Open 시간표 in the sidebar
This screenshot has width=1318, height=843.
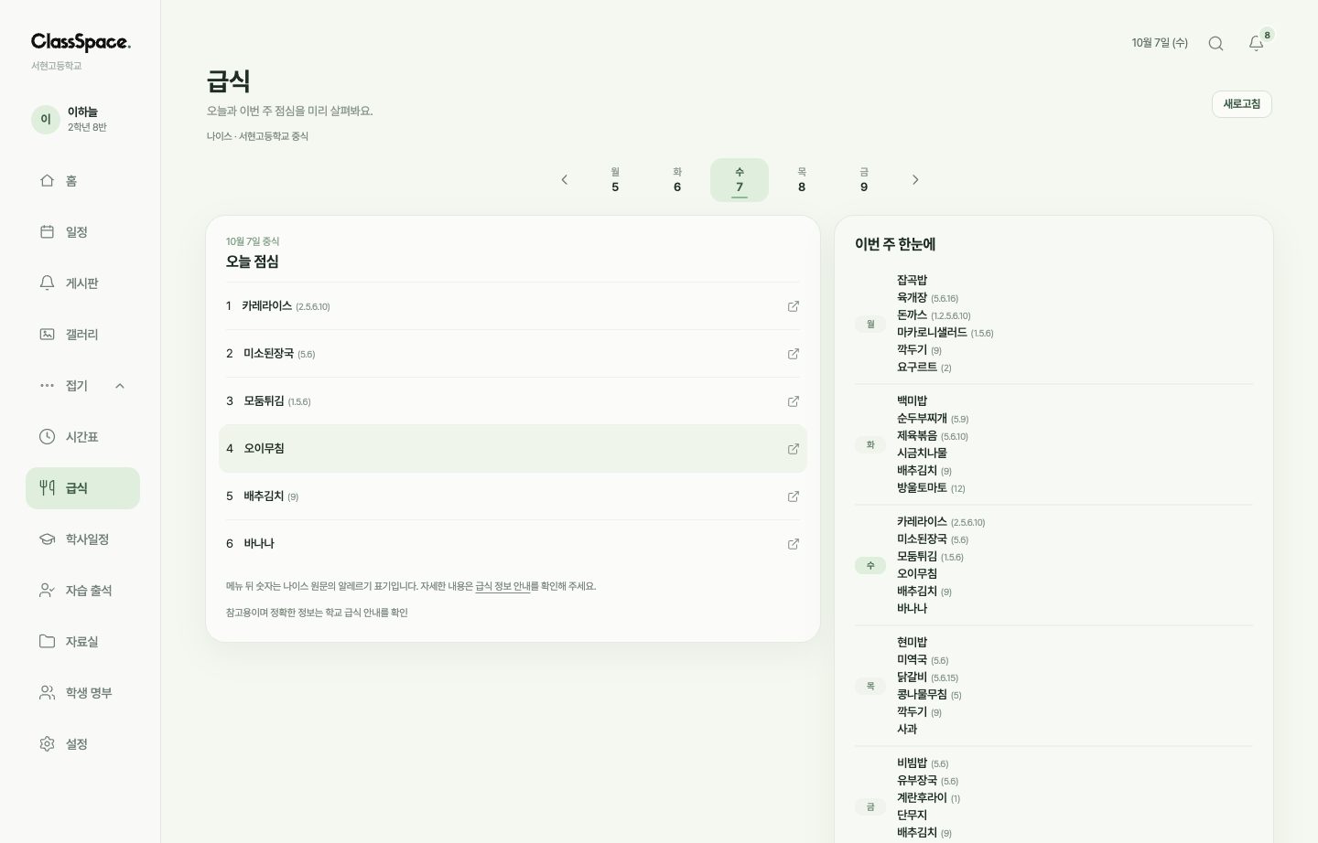tap(82, 437)
